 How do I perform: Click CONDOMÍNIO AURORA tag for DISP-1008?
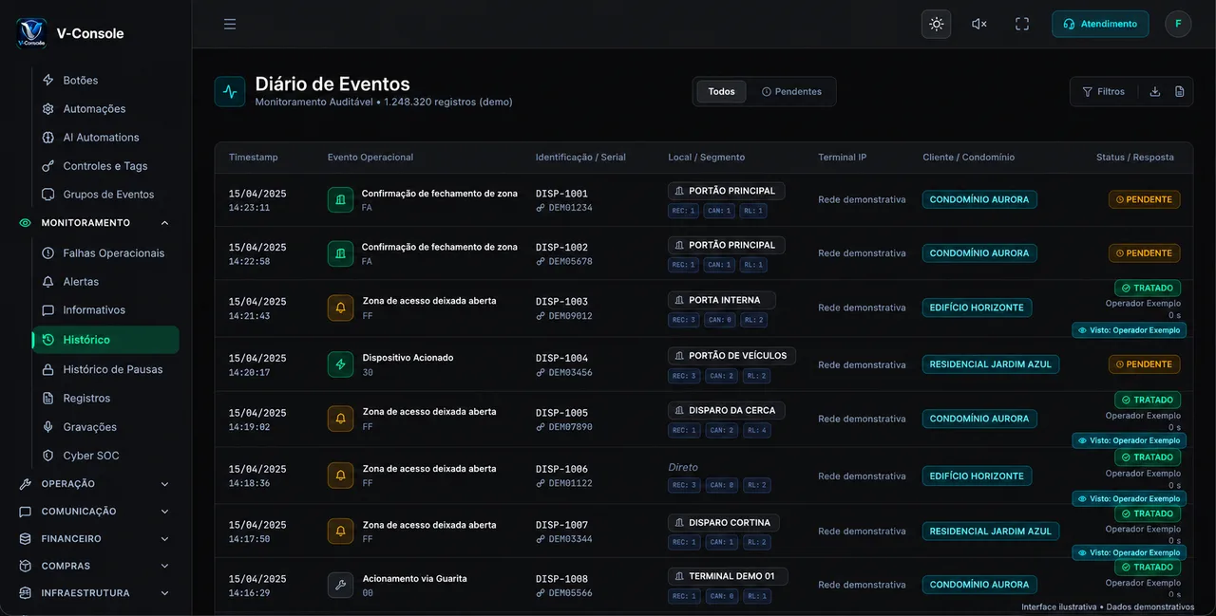[x=979, y=585]
